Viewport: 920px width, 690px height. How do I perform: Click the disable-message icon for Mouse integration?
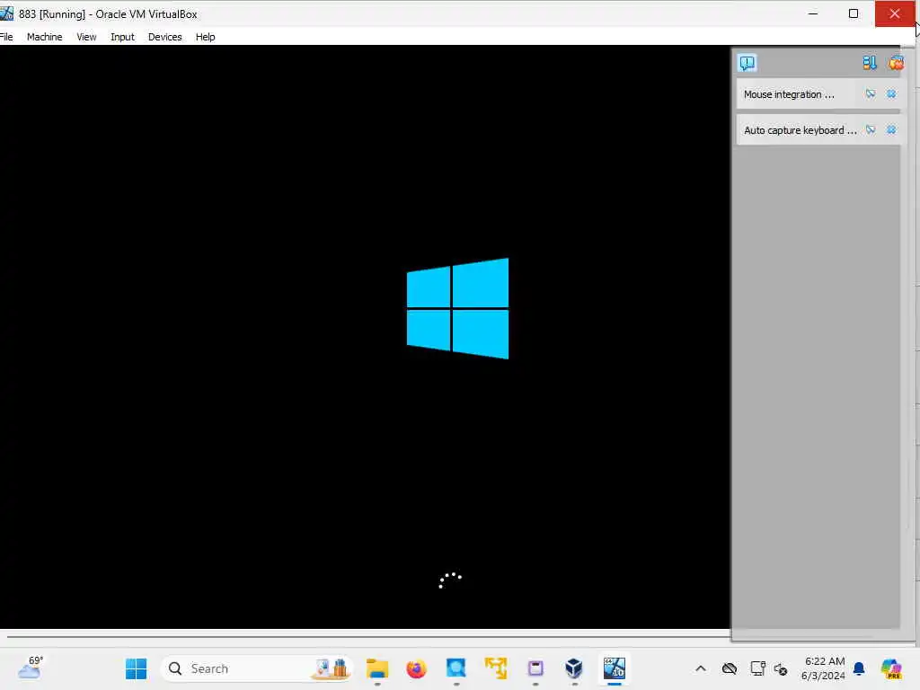coord(870,93)
